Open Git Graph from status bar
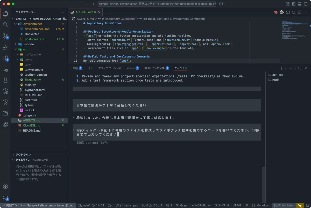Image resolution: width=311 pixels, height=208 pixels. coord(182,205)
